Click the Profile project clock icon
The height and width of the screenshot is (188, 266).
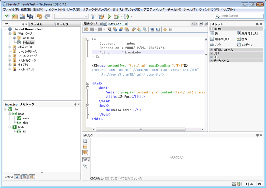126,16
